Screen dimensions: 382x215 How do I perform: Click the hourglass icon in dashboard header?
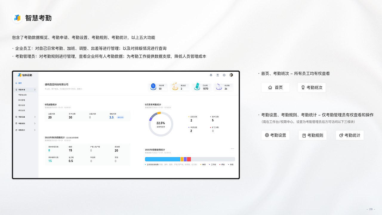[x=218, y=75]
